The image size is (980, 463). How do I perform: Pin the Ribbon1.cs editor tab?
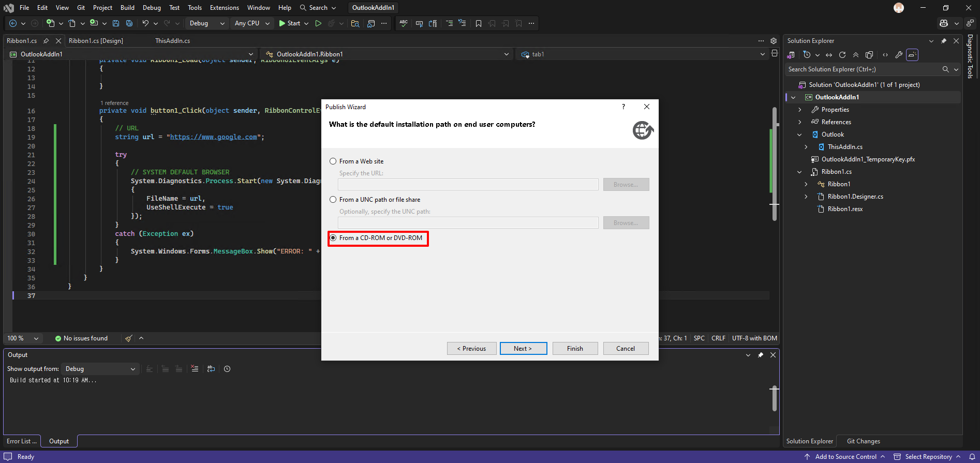(46, 41)
